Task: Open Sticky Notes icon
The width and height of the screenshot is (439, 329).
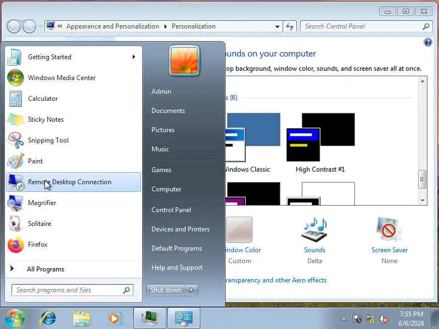Action: (15, 120)
